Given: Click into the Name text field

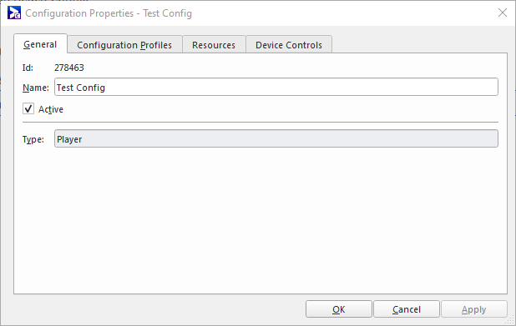Looking at the screenshot, I should click(276, 87).
